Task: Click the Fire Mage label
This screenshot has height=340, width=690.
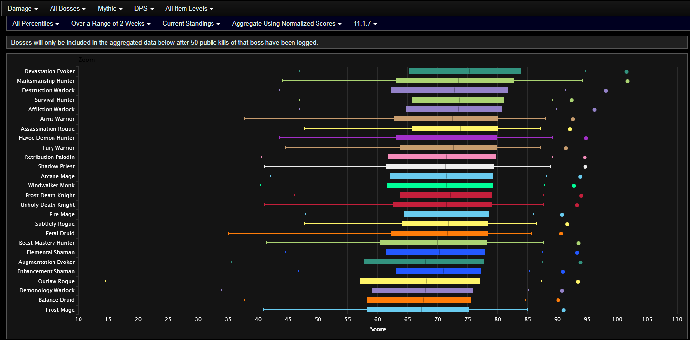Action: click(x=62, y=214)
